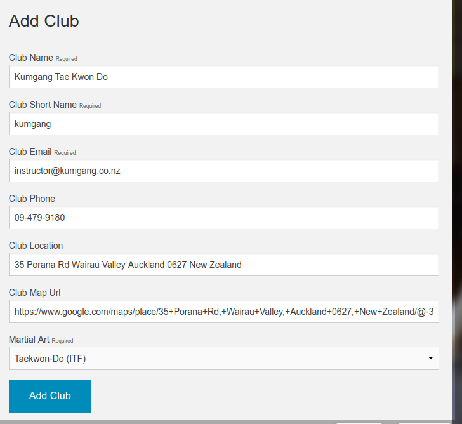
Task: Click the Martial Art dropdown arrow
Action: click(430, 359)
